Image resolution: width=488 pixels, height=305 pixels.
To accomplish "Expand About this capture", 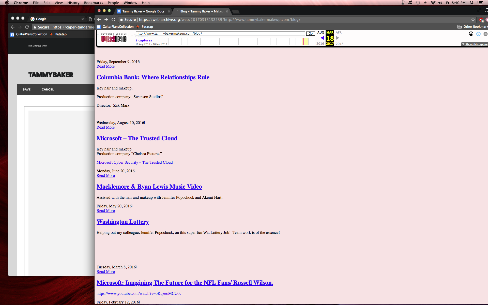I will pyautogui.click(x=475, y=44).
